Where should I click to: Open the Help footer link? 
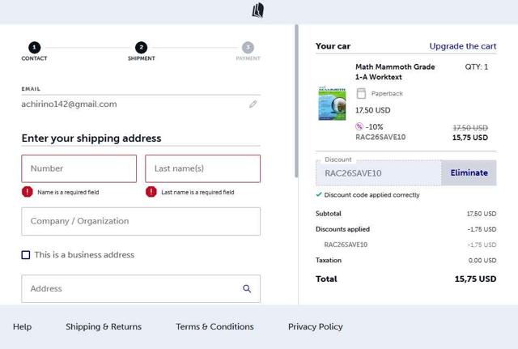(23, 327)
